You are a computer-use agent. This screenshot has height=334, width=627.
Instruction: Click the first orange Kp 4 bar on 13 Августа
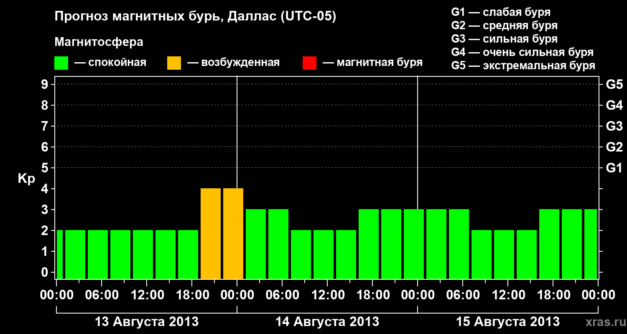[211, 233]
